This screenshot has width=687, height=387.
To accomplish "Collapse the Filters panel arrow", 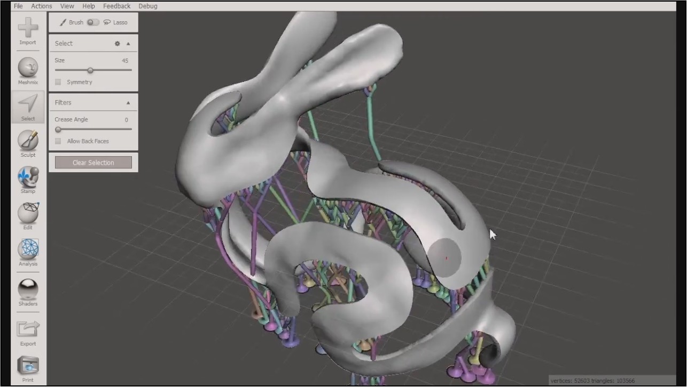I will (x=128, y=103).
